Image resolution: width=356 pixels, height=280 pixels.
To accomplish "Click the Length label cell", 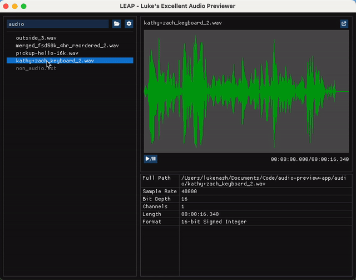I will 160,214.
